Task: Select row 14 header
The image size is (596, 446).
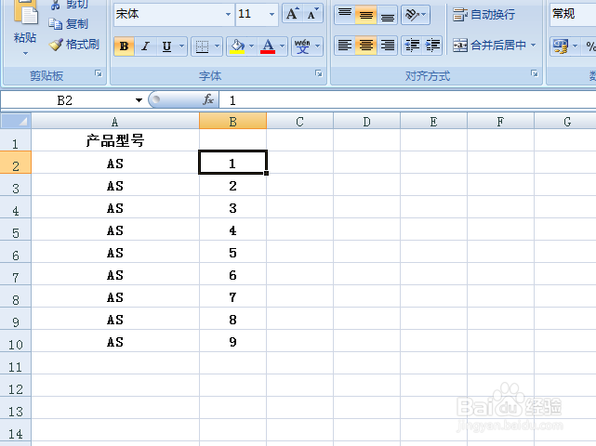Action: 15,430
